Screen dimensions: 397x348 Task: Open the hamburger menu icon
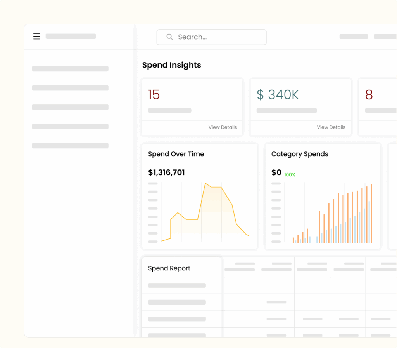(36, 37)
